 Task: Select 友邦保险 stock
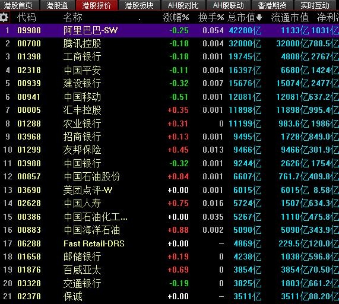pos(82,150)
